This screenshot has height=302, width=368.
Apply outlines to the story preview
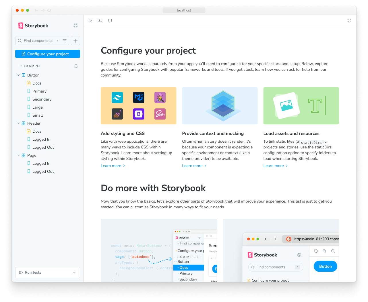pyautogui.click(x=110, y=21)
